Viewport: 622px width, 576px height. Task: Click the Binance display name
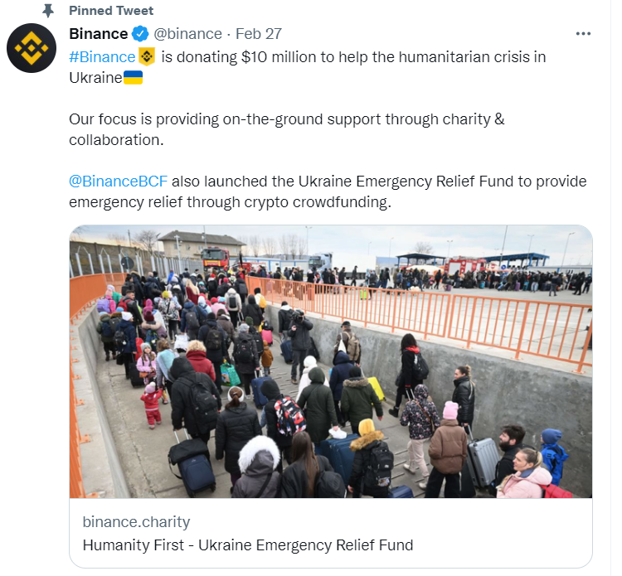coord(99,34)
